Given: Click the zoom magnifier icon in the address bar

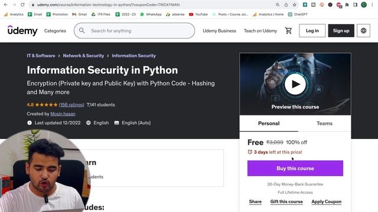Looking at the screenshot, I should click(278, 5).
